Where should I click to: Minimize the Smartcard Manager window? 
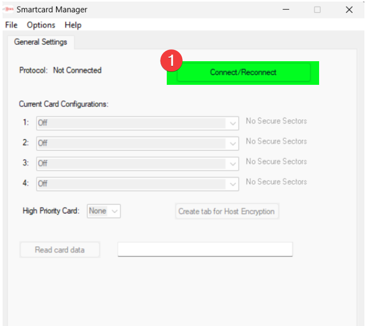[x=286, y=10]
